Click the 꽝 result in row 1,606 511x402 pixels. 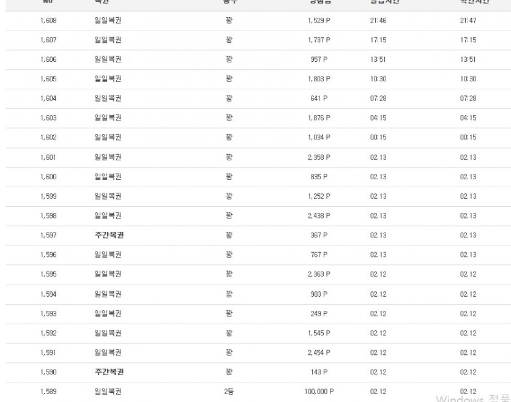click(229, 59)
